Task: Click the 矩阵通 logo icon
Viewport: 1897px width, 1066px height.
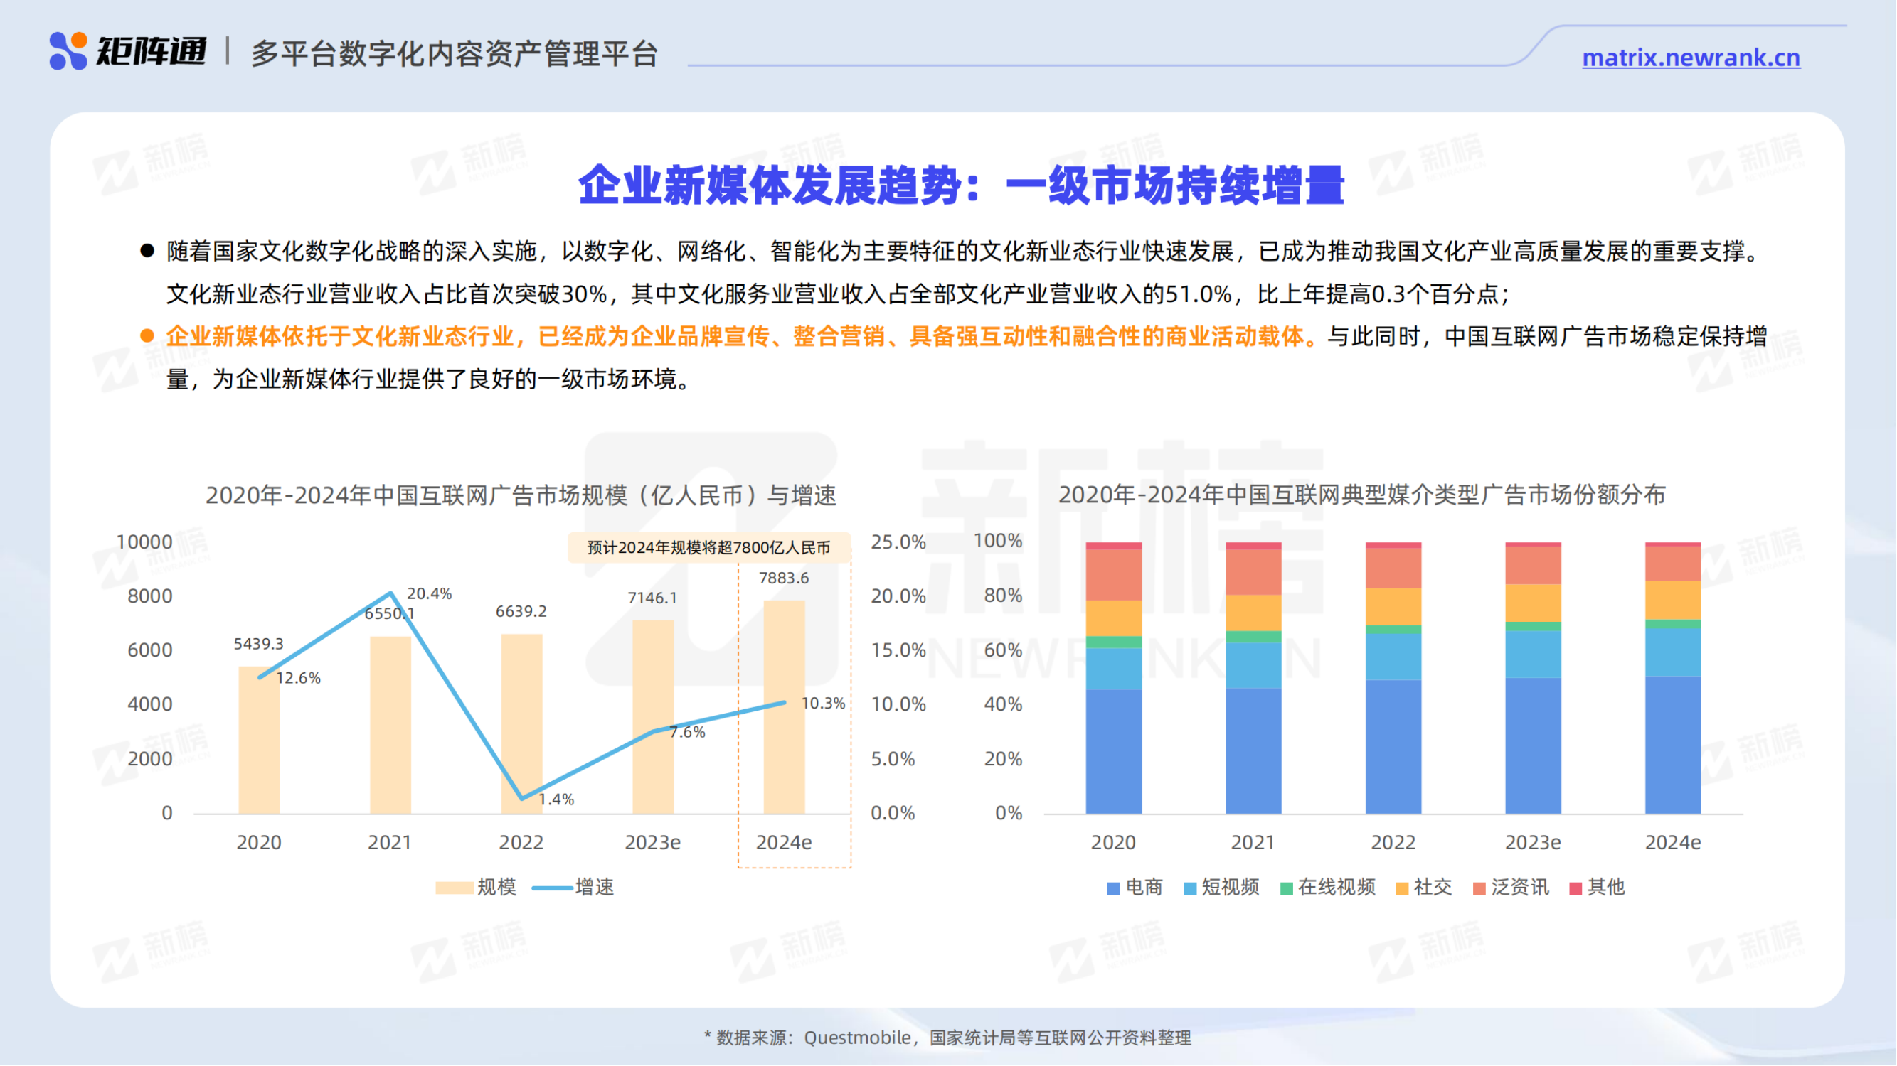Action: [68, 50]
